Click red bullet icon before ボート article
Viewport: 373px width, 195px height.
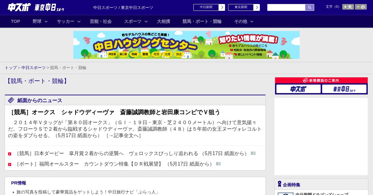point(10,164)
